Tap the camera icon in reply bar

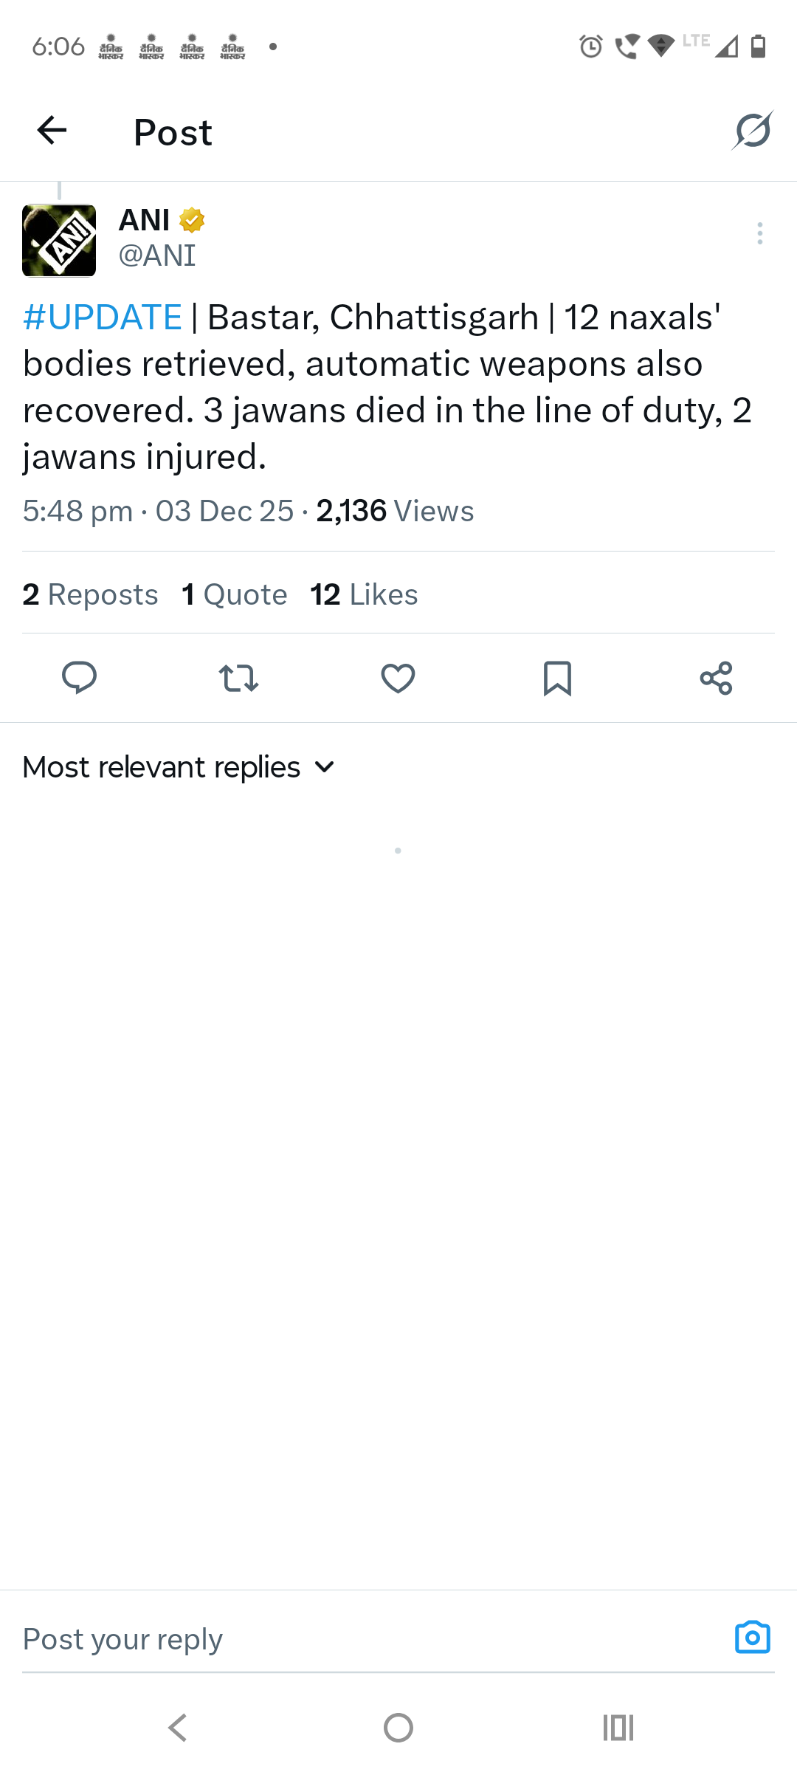tap(752, 1637)
